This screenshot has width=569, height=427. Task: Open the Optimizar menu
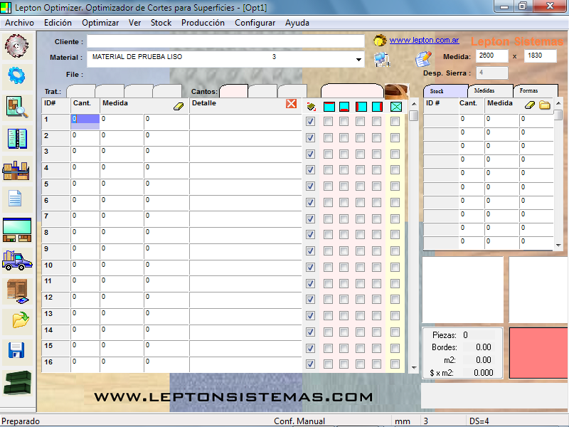[100, 23]
